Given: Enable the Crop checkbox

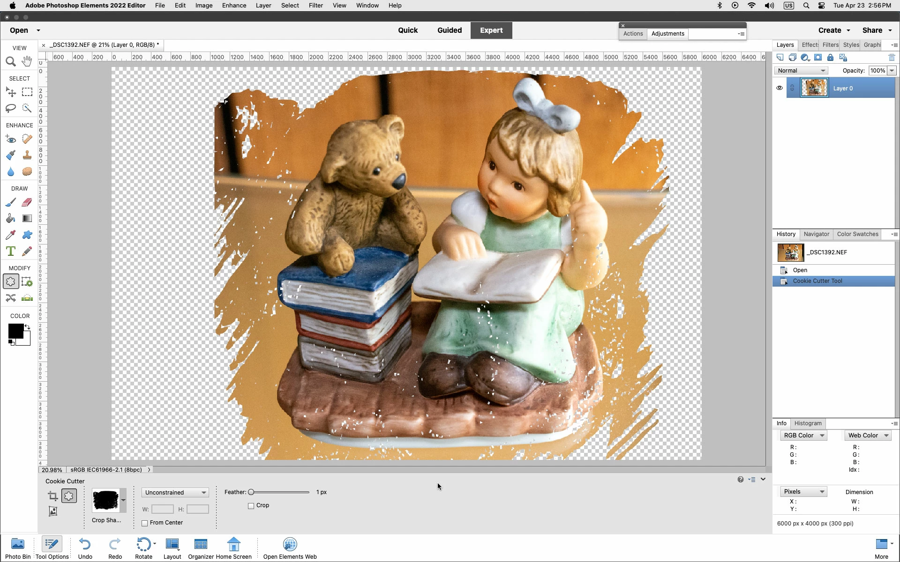Looking at the screenshot, I should coord(251,506).
